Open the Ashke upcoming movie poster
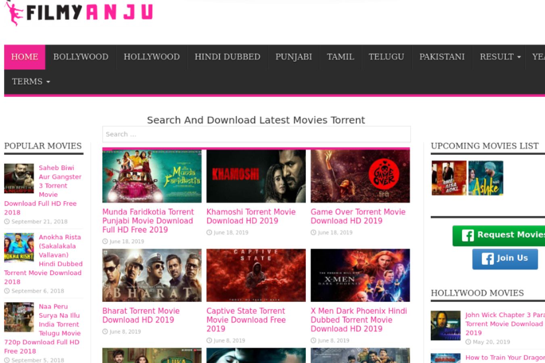This screenshot has height=363, width=545. 486,178
